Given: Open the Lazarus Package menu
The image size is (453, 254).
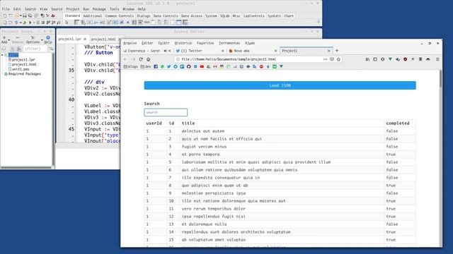Looking at the screenshot, I should pos(99,9).
